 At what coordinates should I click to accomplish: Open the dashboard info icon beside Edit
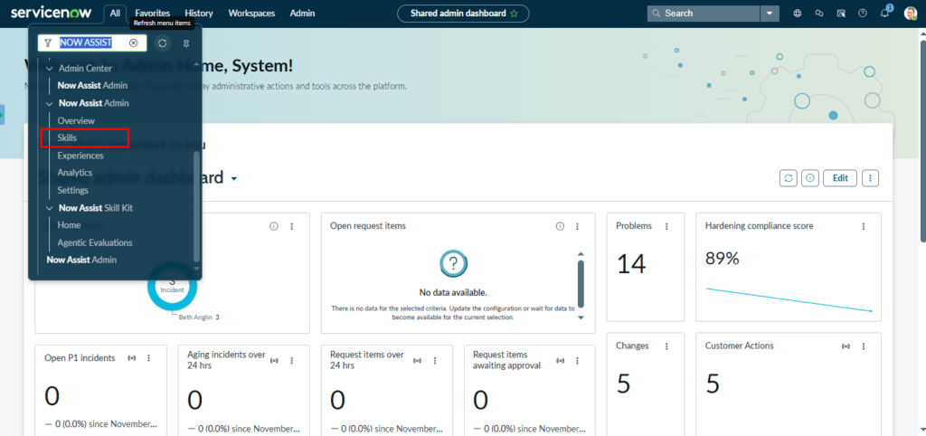(810, 178)
